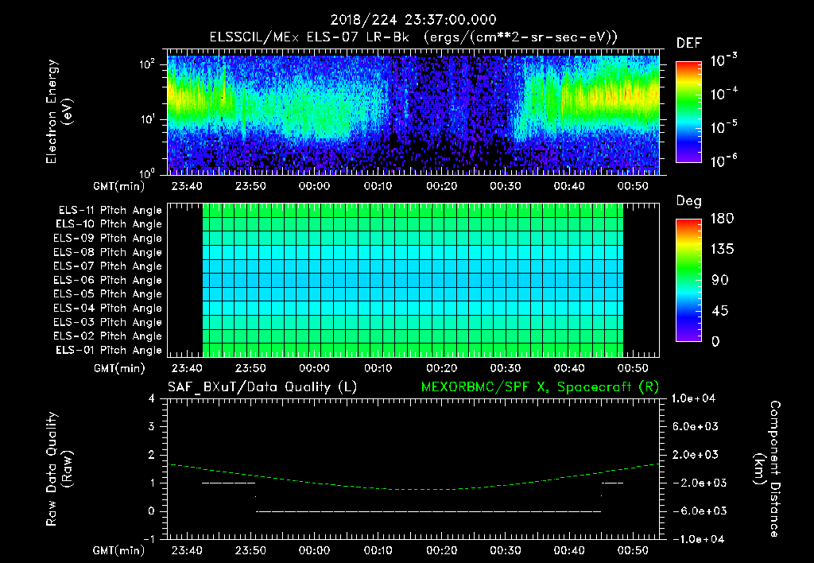Select the green MEXORBMC/SPF X, Spacecraft (R) legend
Image resolution: width=814 pixels, height=563 pixels.
tap(540, 387)
